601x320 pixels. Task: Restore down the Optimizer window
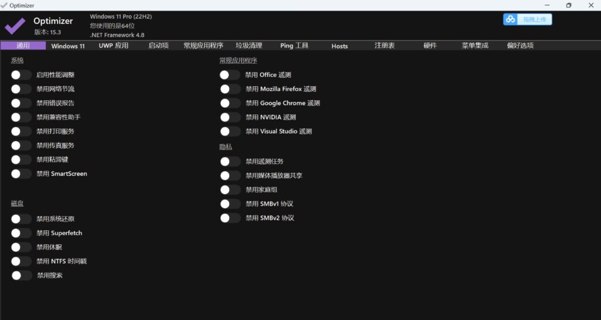[569, 5]
